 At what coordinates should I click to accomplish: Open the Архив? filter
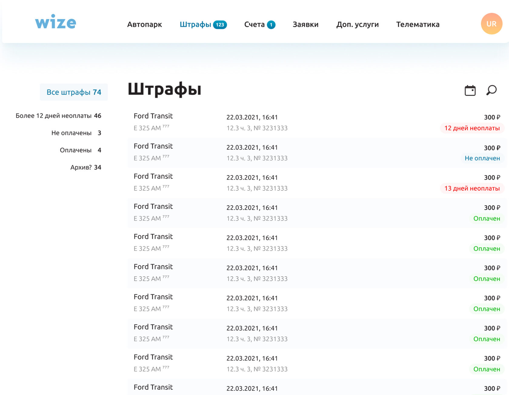point(85,168)
